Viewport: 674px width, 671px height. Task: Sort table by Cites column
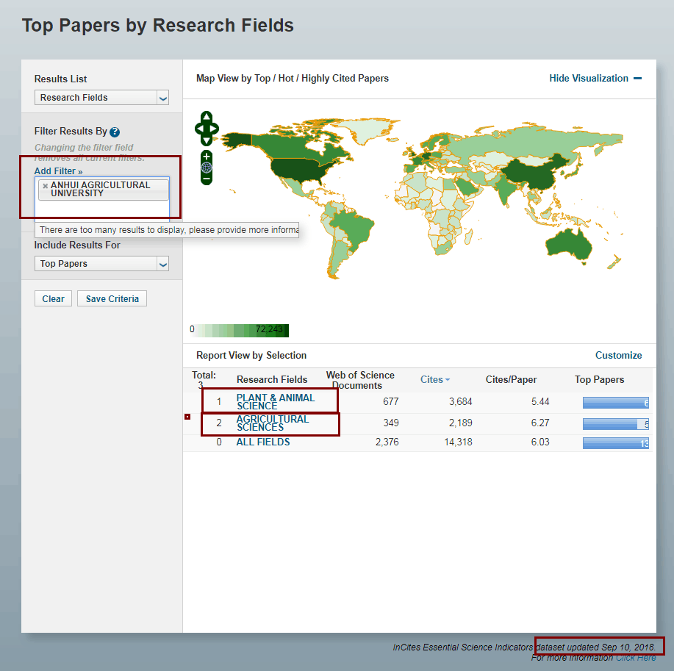coord(434,380)
